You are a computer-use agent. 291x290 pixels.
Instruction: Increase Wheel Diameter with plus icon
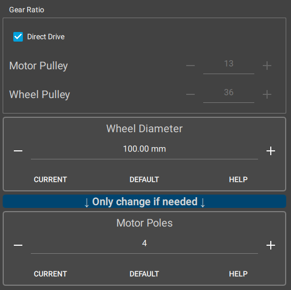tap(271, 151)
